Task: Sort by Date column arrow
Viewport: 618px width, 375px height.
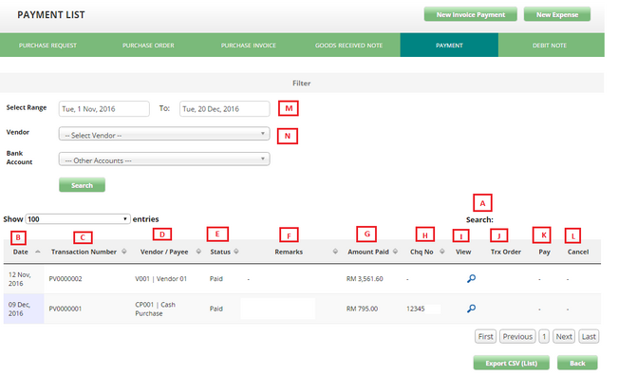Action: (x=38, y=252)
